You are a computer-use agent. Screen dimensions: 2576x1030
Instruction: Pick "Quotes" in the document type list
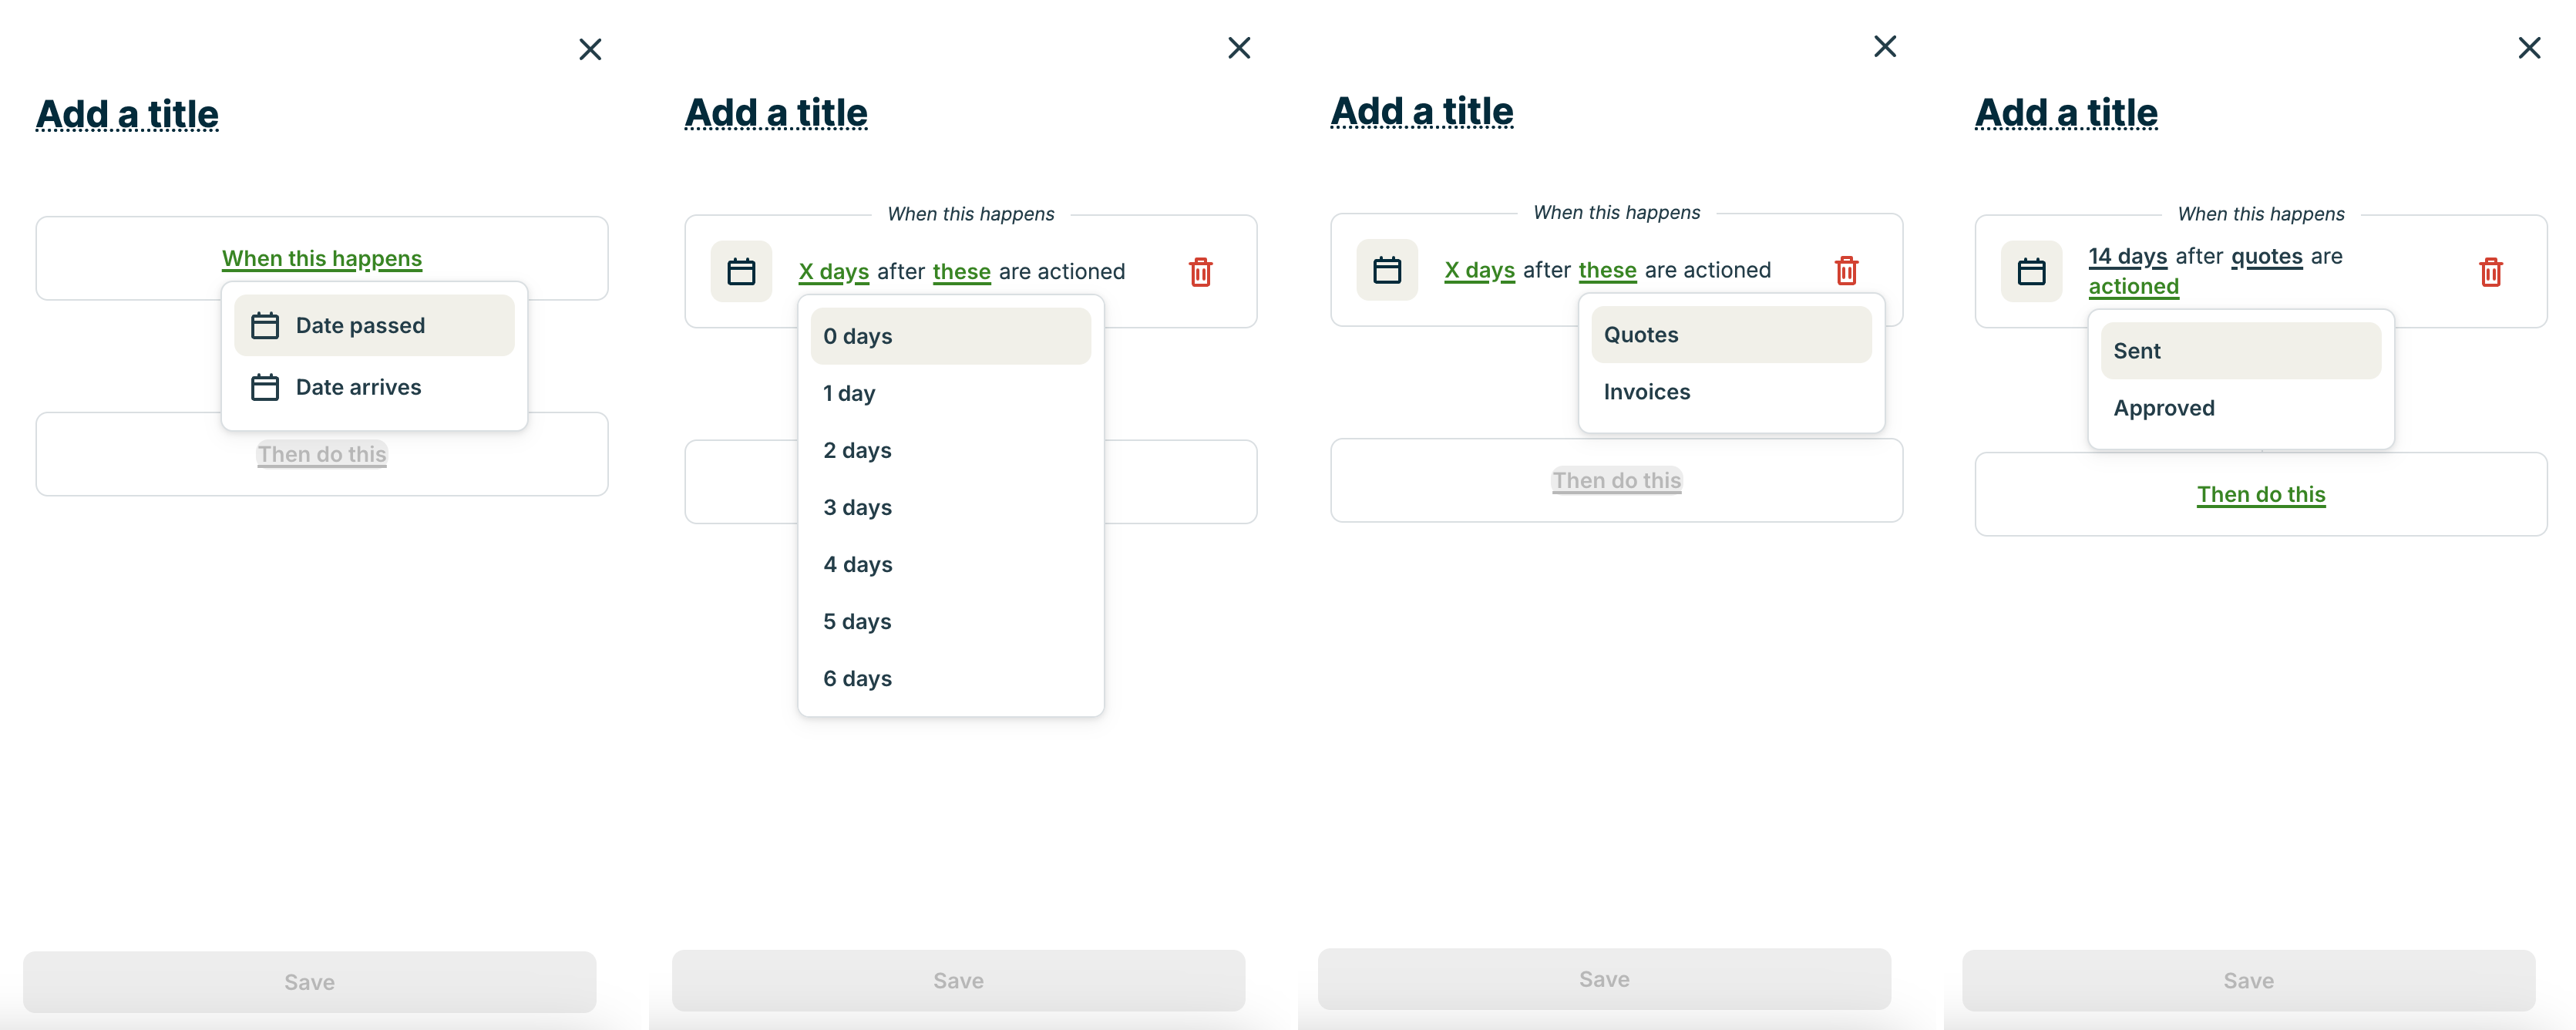pyautogui.click(x=1641, y=335)
